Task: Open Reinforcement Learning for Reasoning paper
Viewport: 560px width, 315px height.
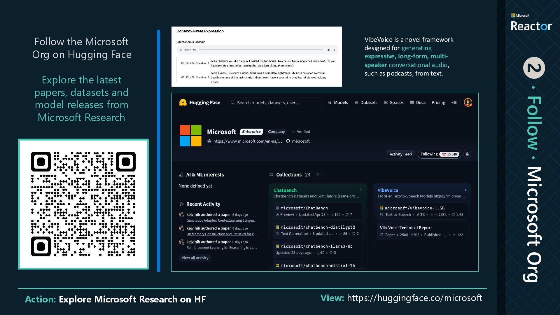Action: point(222,248)
